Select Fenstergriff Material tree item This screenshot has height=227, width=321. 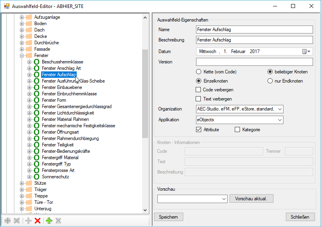point(60,158)
